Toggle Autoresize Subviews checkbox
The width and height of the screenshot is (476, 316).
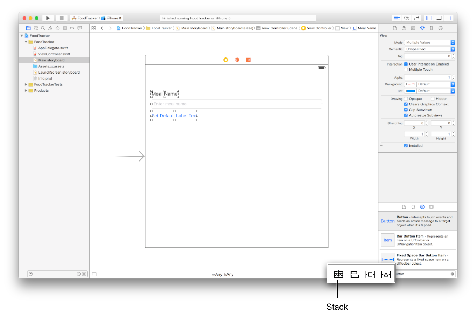[x=406, y=115]
